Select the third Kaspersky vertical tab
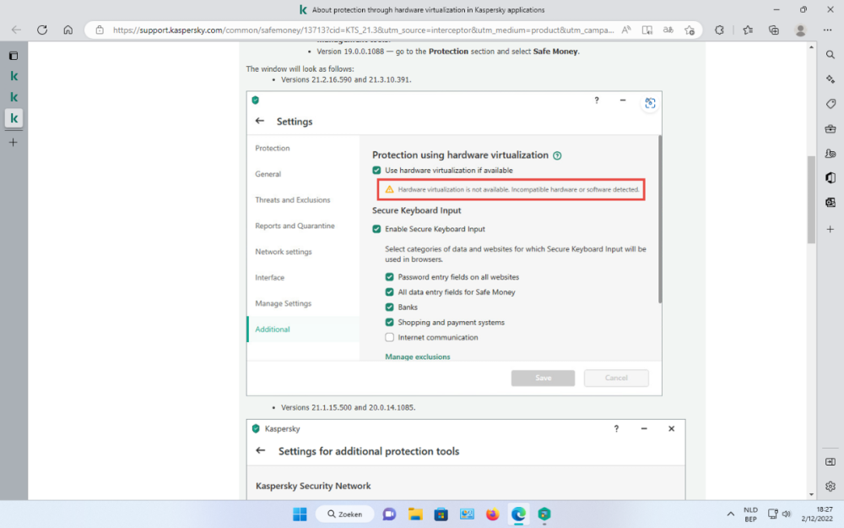The image size is (844, 528). point(14,117)
